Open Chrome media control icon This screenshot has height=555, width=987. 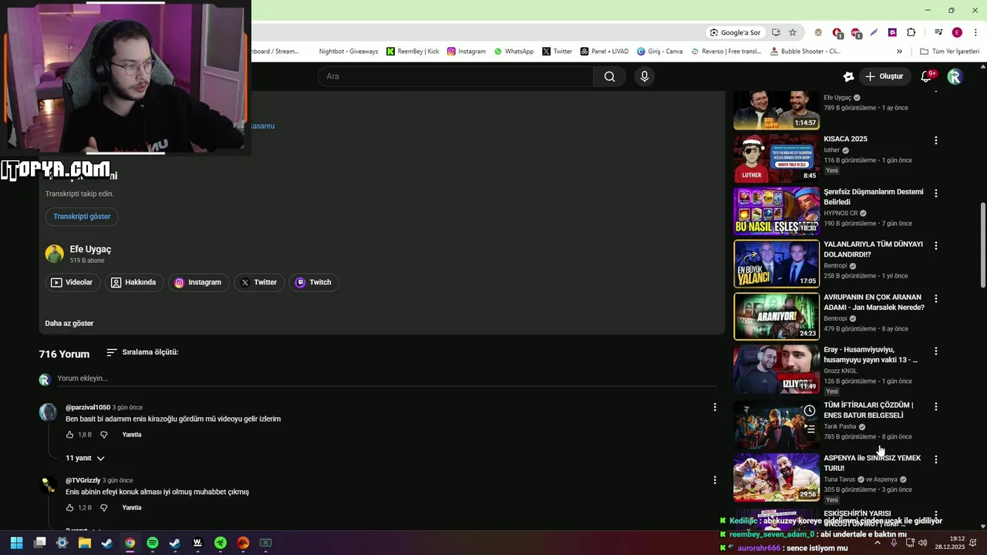[x=938, y=32]
